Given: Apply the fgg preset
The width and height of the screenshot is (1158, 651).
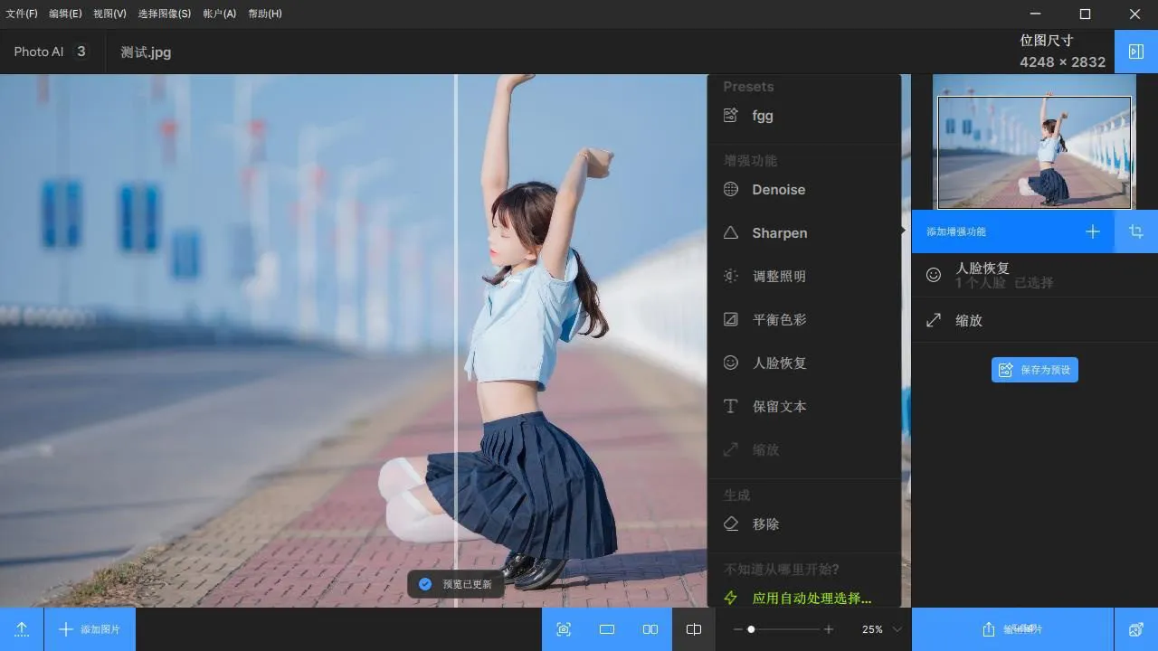Looking at the screenshot, I should click(x=762, y=116).
